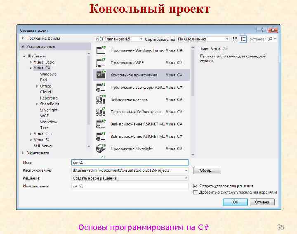Image resolution: width=297 pixels, height=234 pixels.
Task: Select the Тест category
Action: pos(44,128)
